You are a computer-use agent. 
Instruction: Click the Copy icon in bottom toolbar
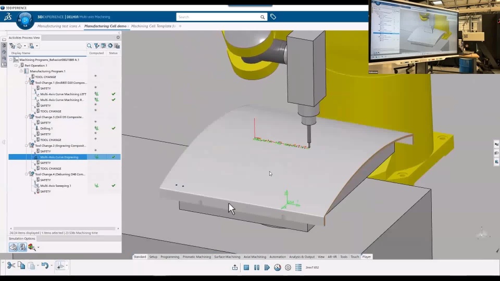21,265
